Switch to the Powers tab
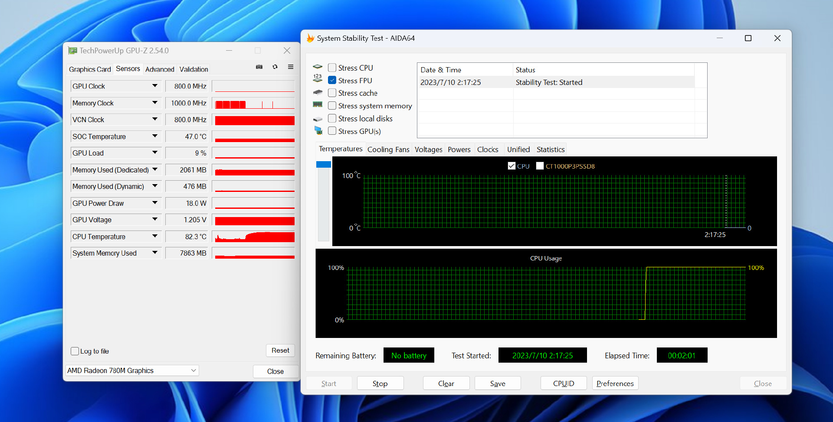Image resolution: width=833 pixels, height=422 pixels. tap(459, 149)
